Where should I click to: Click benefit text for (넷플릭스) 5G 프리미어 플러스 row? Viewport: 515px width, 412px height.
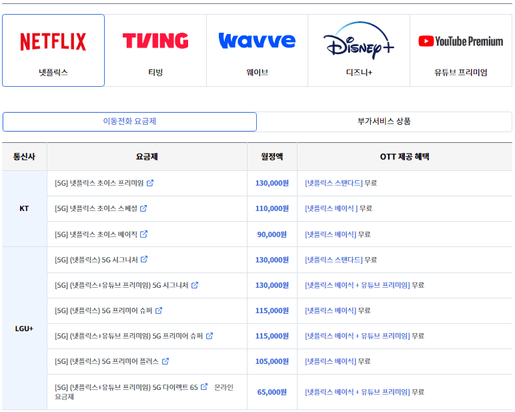coord(338,361)
